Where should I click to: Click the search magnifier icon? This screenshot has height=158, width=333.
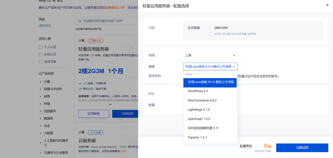point(79,21)
